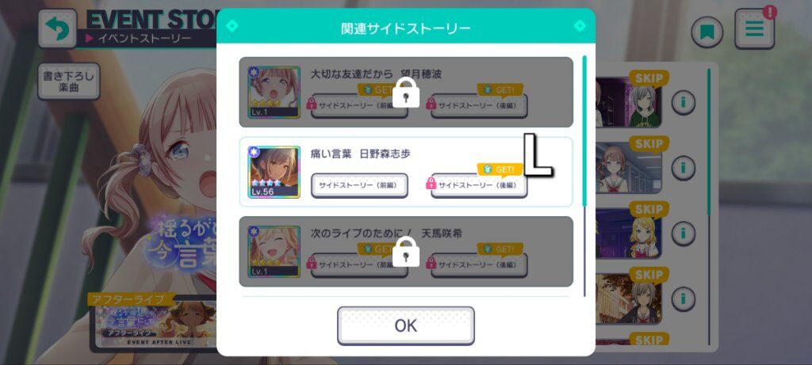Image resolution: width=812 pixels, height=365 pixels.
Task: Open locked 日野森志歩 サイドストーリー(後編)
Action: (479, 185)
